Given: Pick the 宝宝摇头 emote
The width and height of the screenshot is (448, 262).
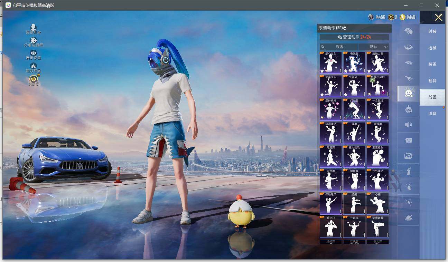Looking at the screenshot, I should pyautogui.click(x=378, y=157).
